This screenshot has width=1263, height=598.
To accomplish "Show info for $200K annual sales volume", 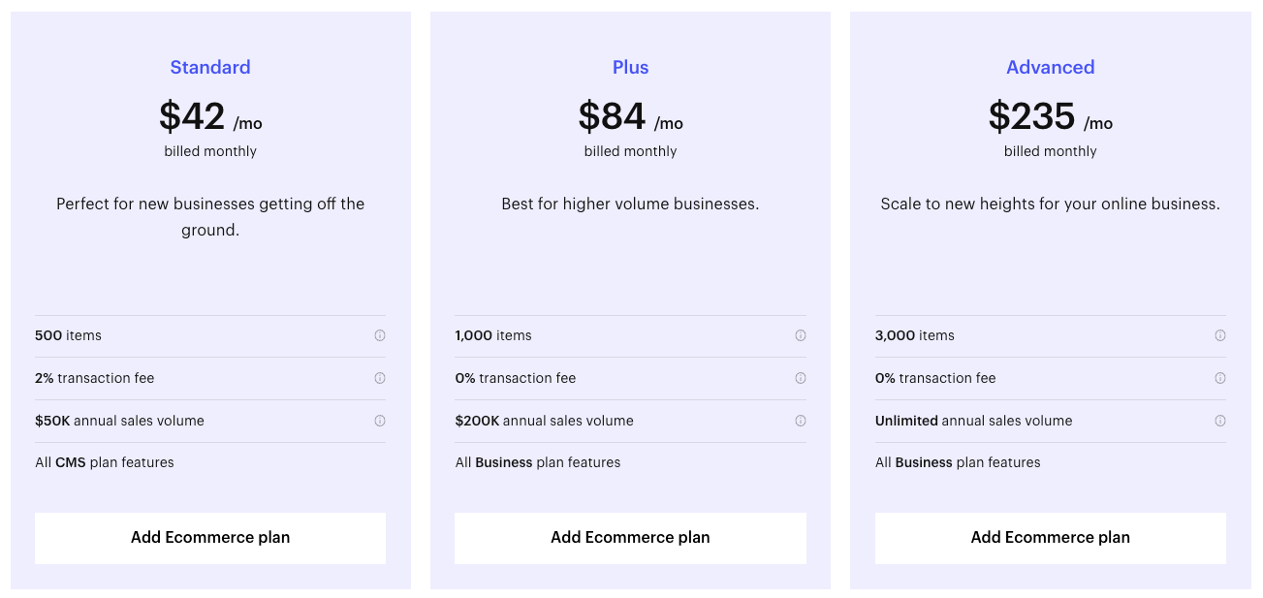I will [x=801, y=421].
